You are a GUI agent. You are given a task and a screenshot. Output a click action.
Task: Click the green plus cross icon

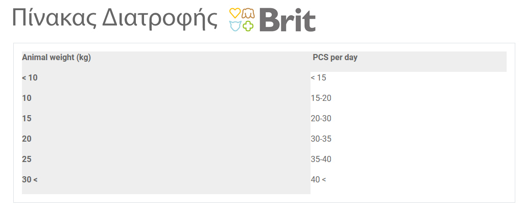pos(248,25)
